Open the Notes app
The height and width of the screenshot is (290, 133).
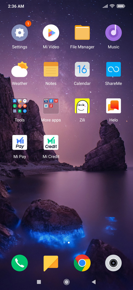(x=51, y=69)
